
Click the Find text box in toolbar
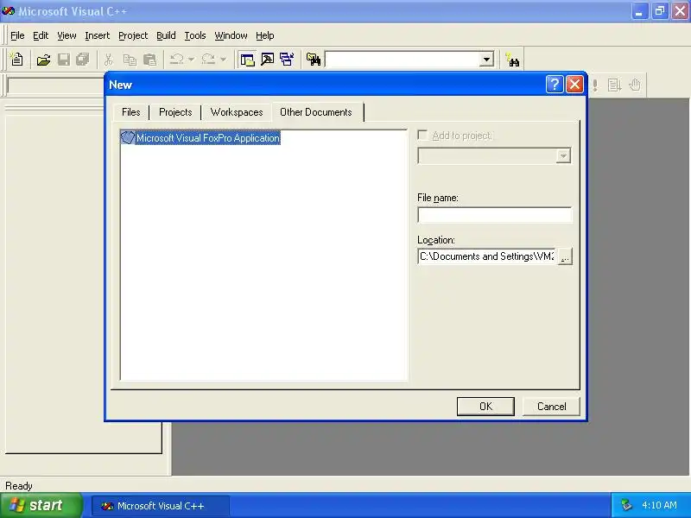pyautogui.click(x=403, y=60)
